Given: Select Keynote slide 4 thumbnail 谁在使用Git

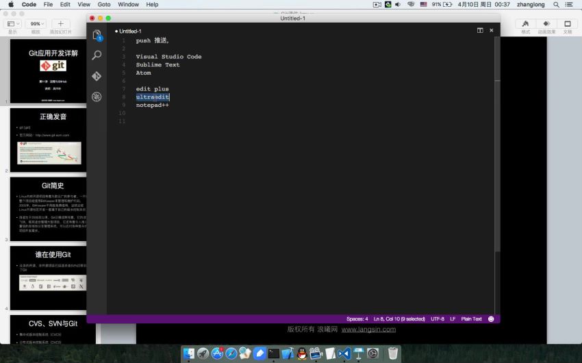Looking at the screenshot, I should 48,278.
